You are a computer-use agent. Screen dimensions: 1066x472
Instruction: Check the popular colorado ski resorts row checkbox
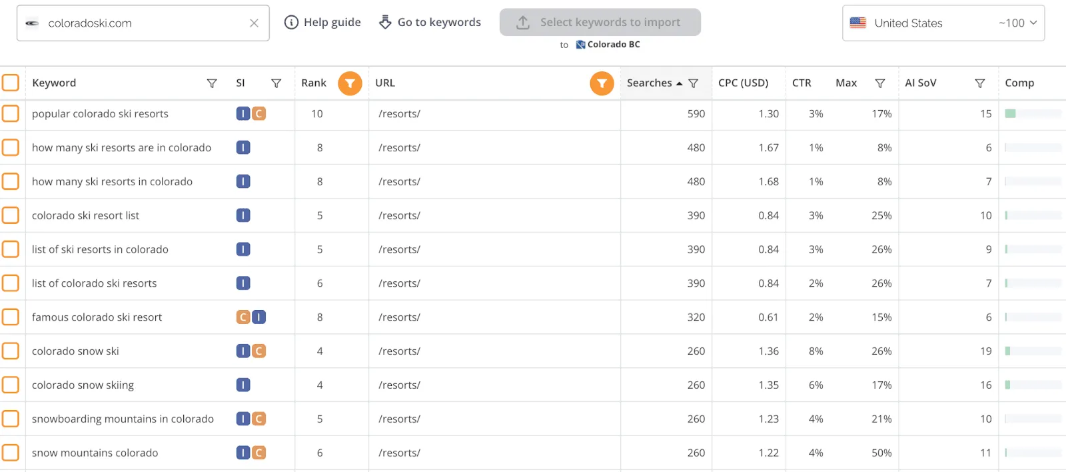[11, 113]
